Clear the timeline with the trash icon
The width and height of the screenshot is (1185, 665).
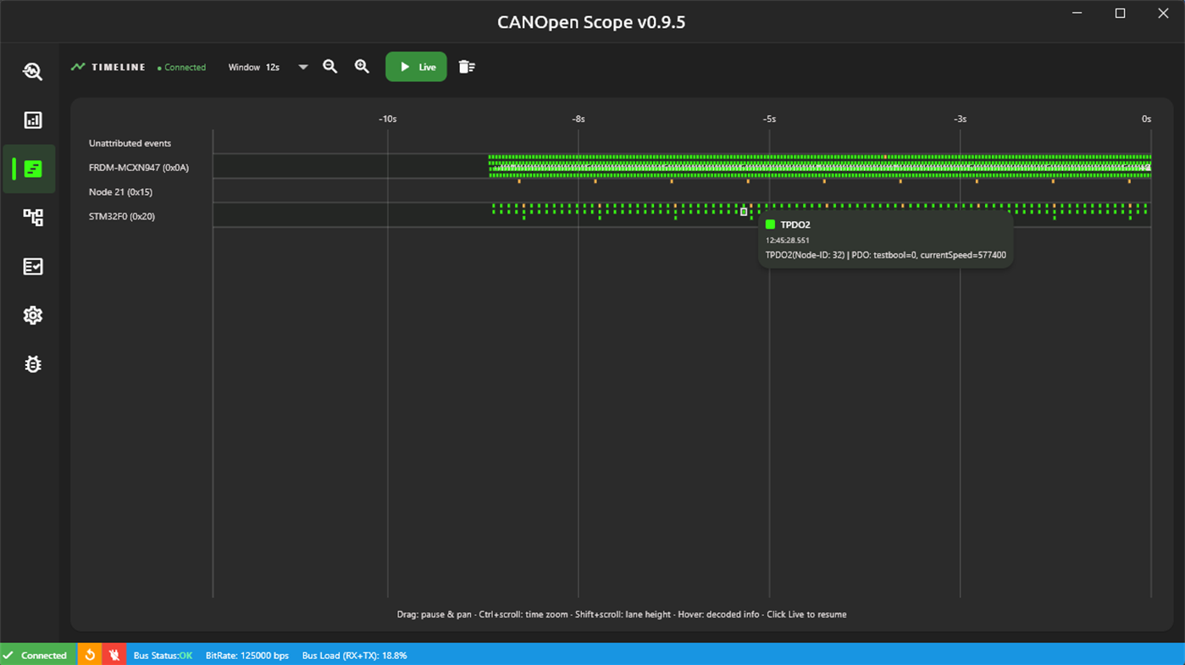click(467, 67)
